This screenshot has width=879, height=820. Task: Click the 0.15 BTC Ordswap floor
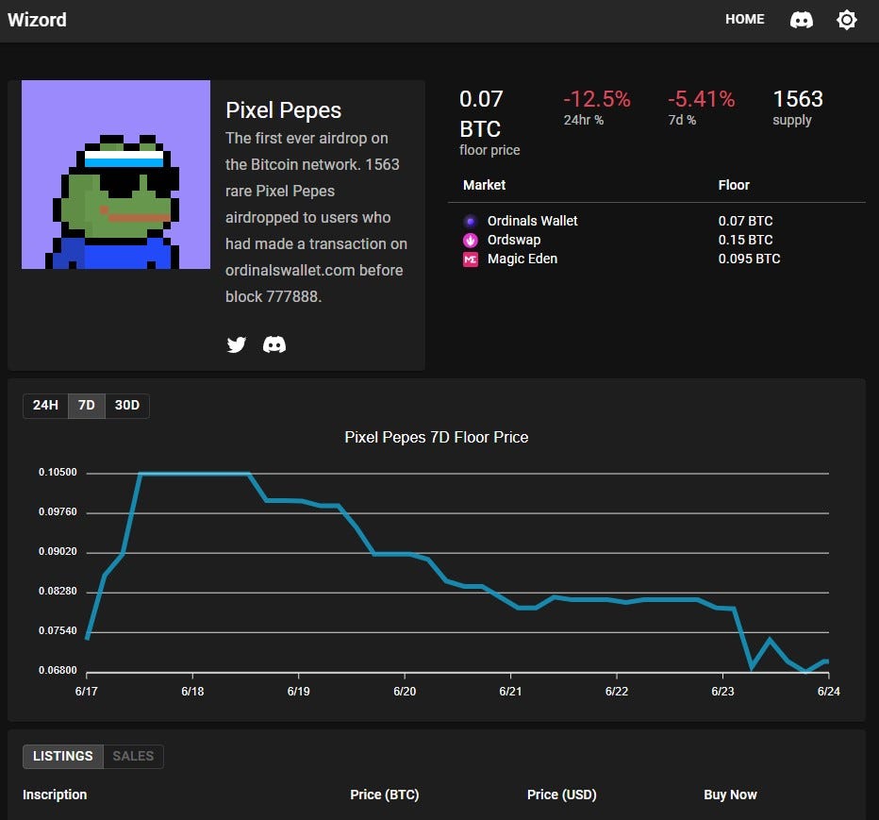point(746,240)
